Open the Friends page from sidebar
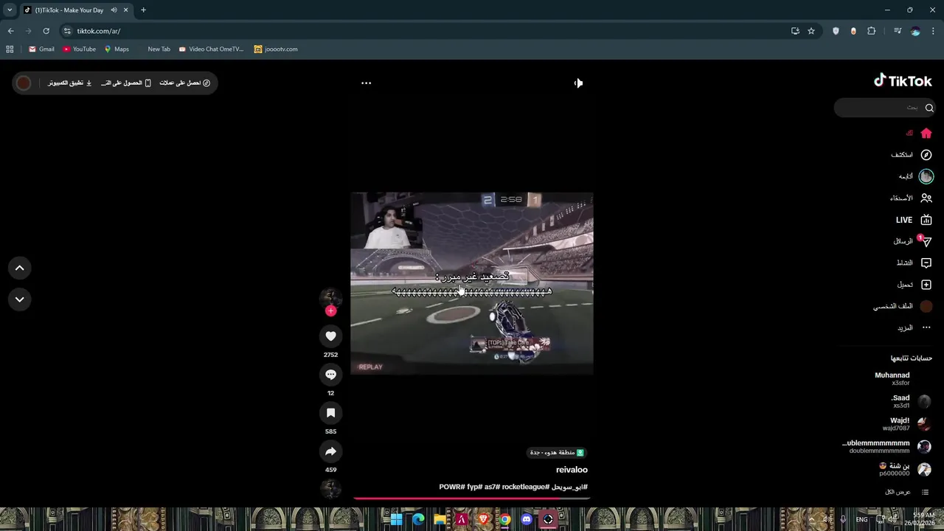 (x=926, y=198)
